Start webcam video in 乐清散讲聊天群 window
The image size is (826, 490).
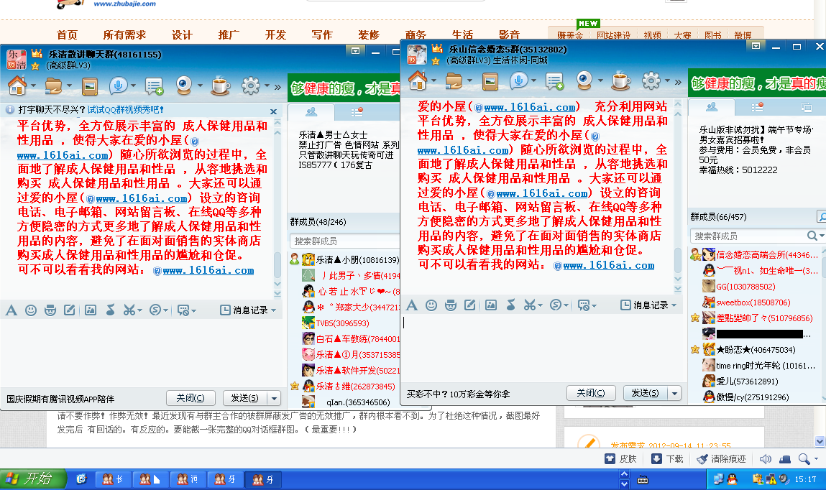[184, 85]
